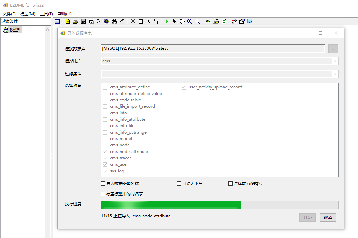358x238 pixels.
Task: Click the overlapping windows copy icon
Action: (x=91, y=21)
